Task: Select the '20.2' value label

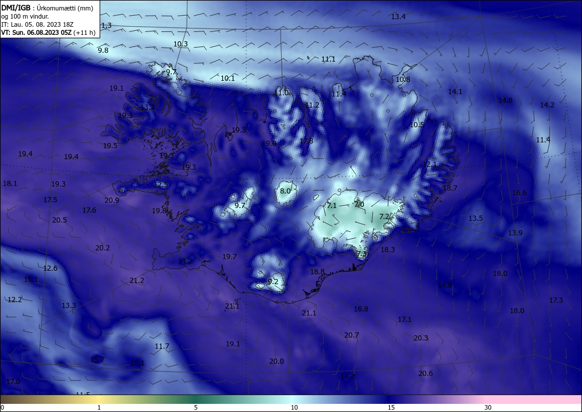Action: tap(102, 248)
